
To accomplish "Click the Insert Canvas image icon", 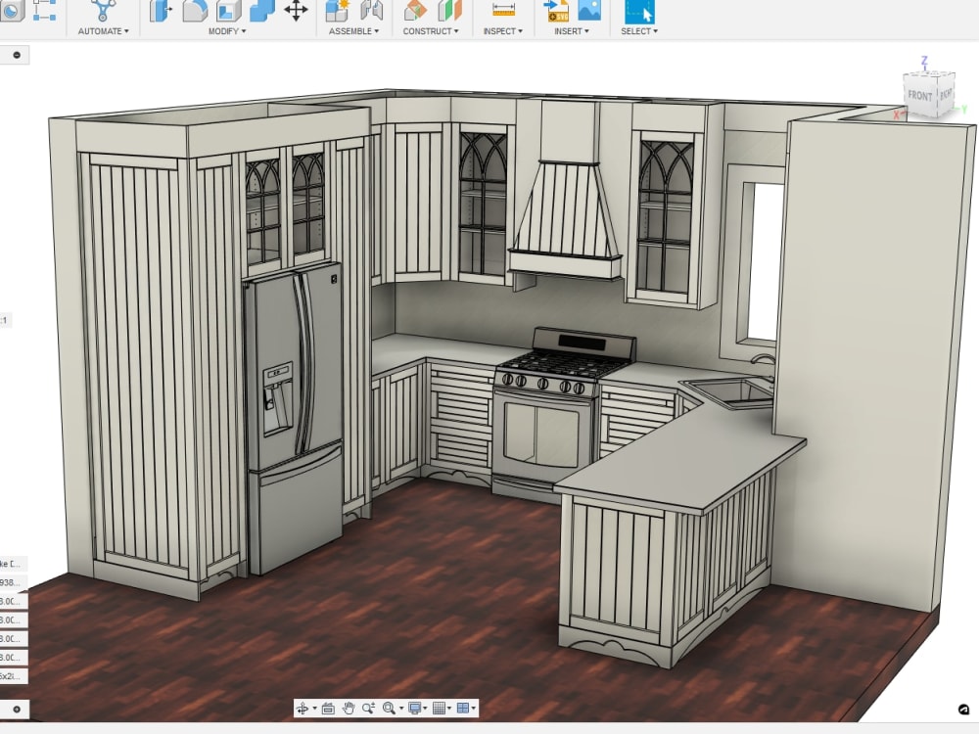I will tap(589, 12).
